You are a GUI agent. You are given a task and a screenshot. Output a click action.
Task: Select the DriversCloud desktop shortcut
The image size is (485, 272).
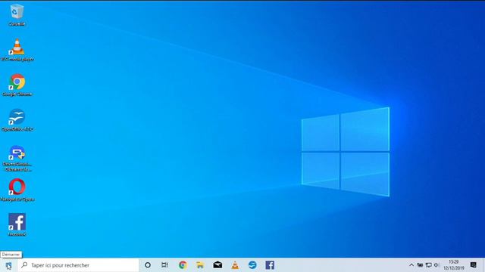click(x=17, y=158)
